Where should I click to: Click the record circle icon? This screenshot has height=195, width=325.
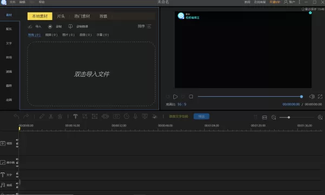(50, 26)
